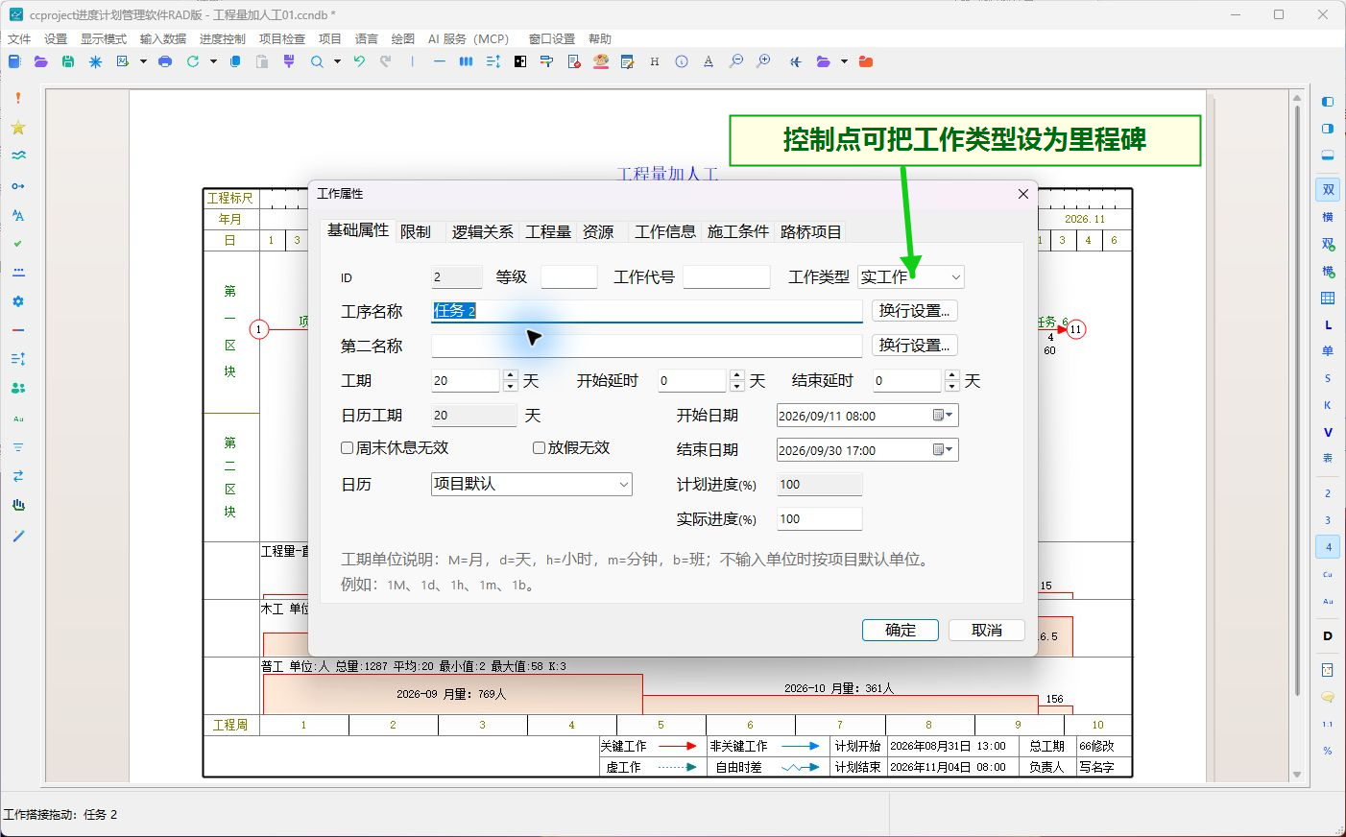Open the 窗口设置 menu

(x=552, y=39)
